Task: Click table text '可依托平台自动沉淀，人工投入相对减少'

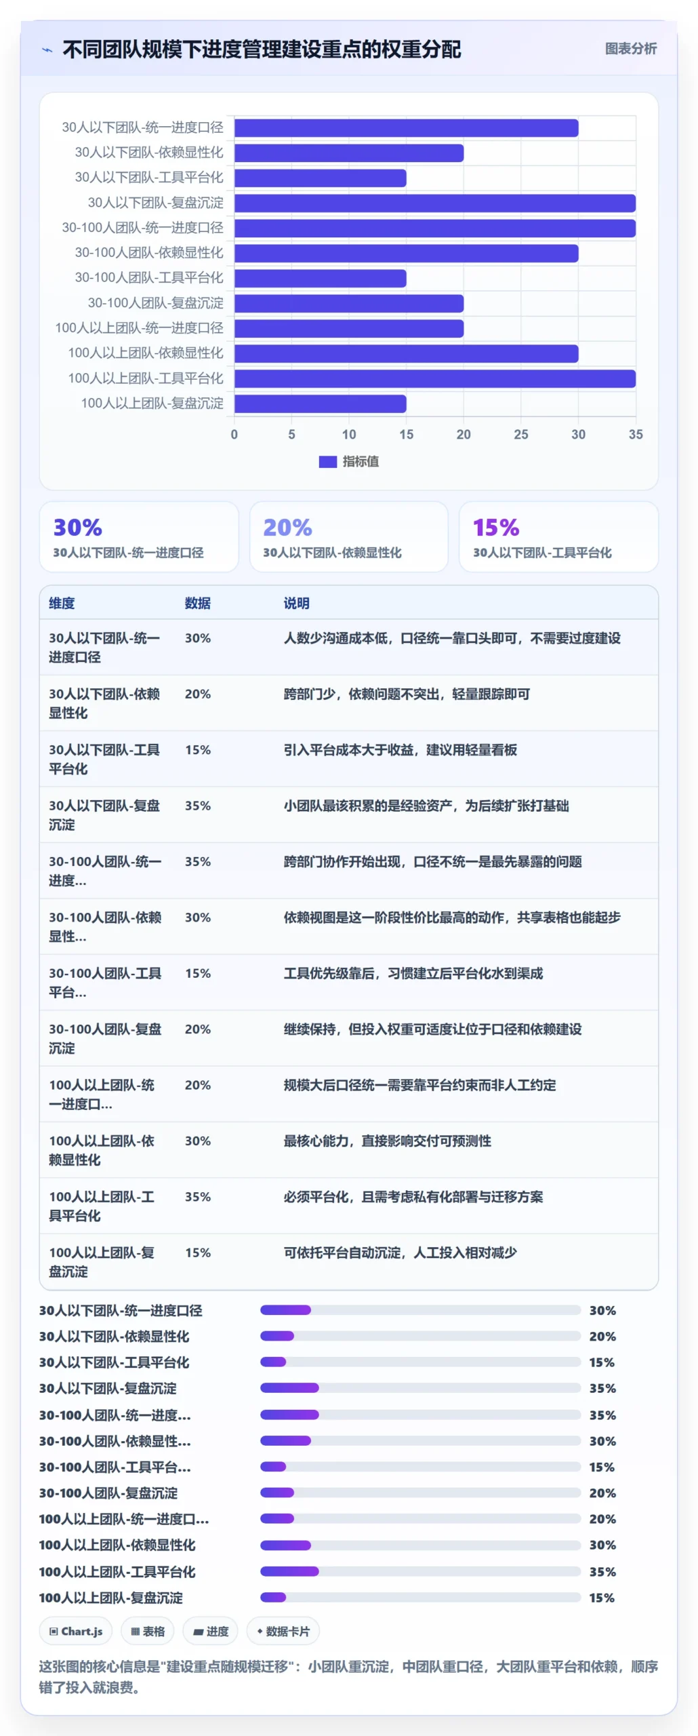Action: point(401,1252)
